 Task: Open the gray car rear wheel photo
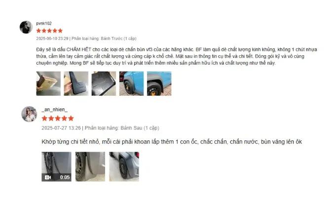[x=124, y=167]
